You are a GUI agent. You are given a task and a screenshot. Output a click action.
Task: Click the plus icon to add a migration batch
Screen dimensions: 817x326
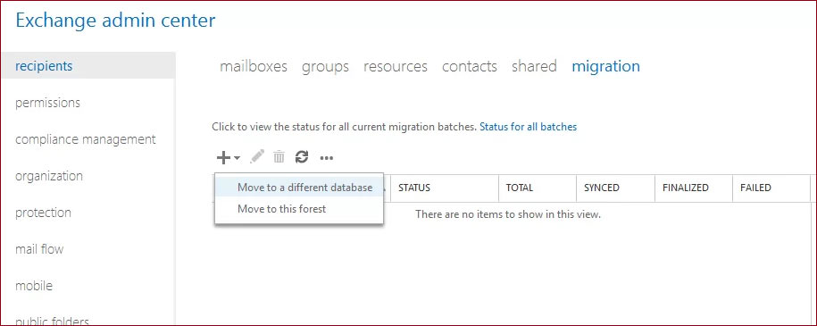(223, 157)
